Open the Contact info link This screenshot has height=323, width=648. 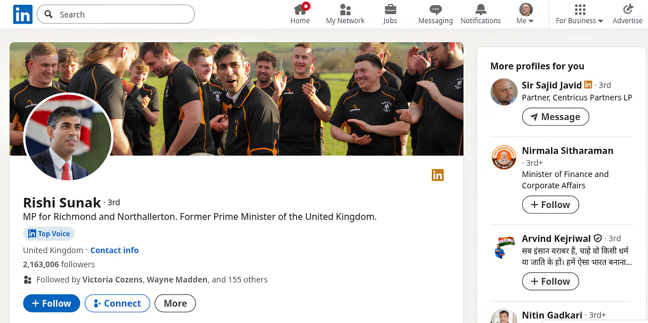click(114, 250)
